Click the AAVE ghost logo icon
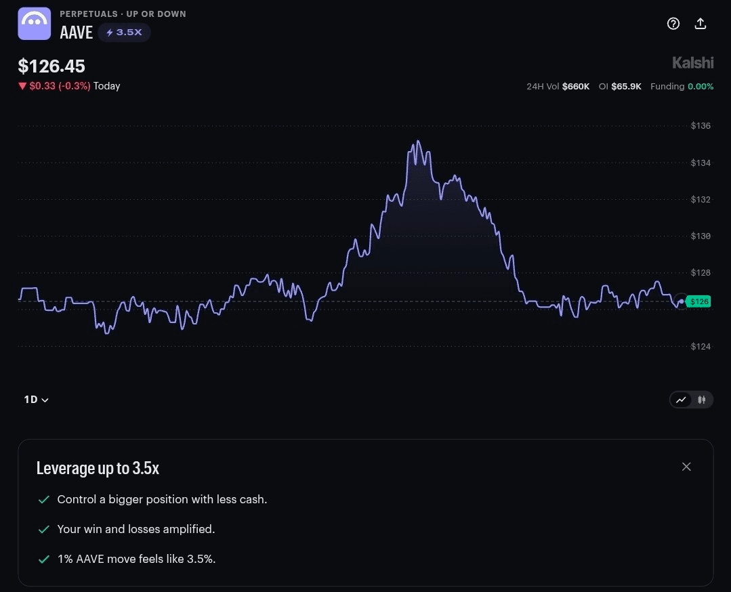The width and height of the screenshot is (731, 592). 35,24
